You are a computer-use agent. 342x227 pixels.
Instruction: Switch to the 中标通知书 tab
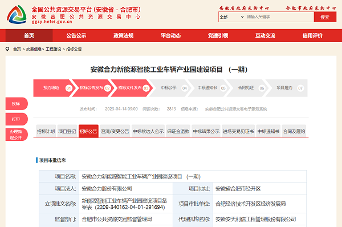[268, 131]
